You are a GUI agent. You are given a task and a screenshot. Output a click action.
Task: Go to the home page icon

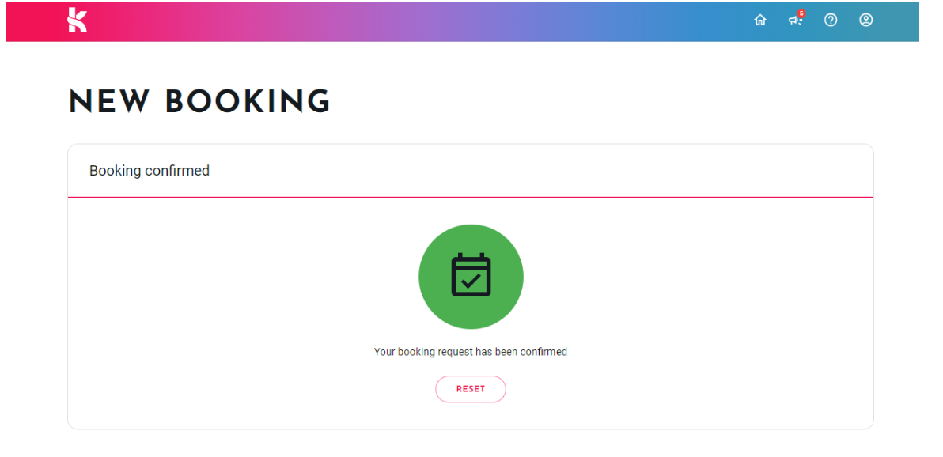coord(760,21)
